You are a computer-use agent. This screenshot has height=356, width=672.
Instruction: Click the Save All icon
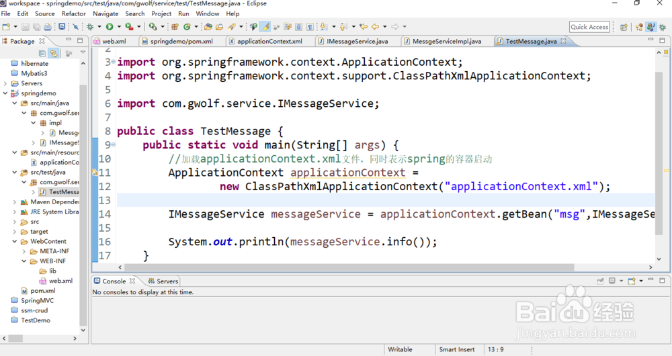[36, 27]
